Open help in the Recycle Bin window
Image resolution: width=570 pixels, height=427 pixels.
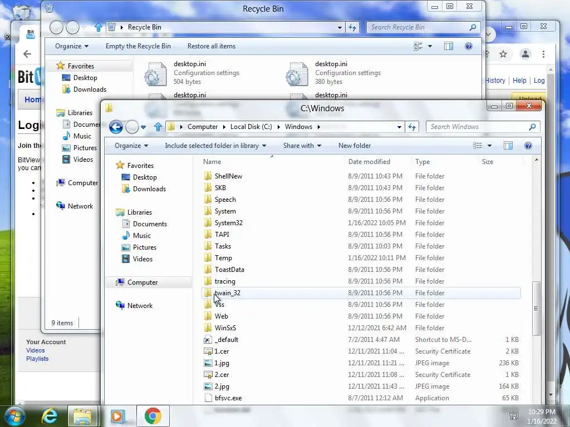click(x=469, y=46)
